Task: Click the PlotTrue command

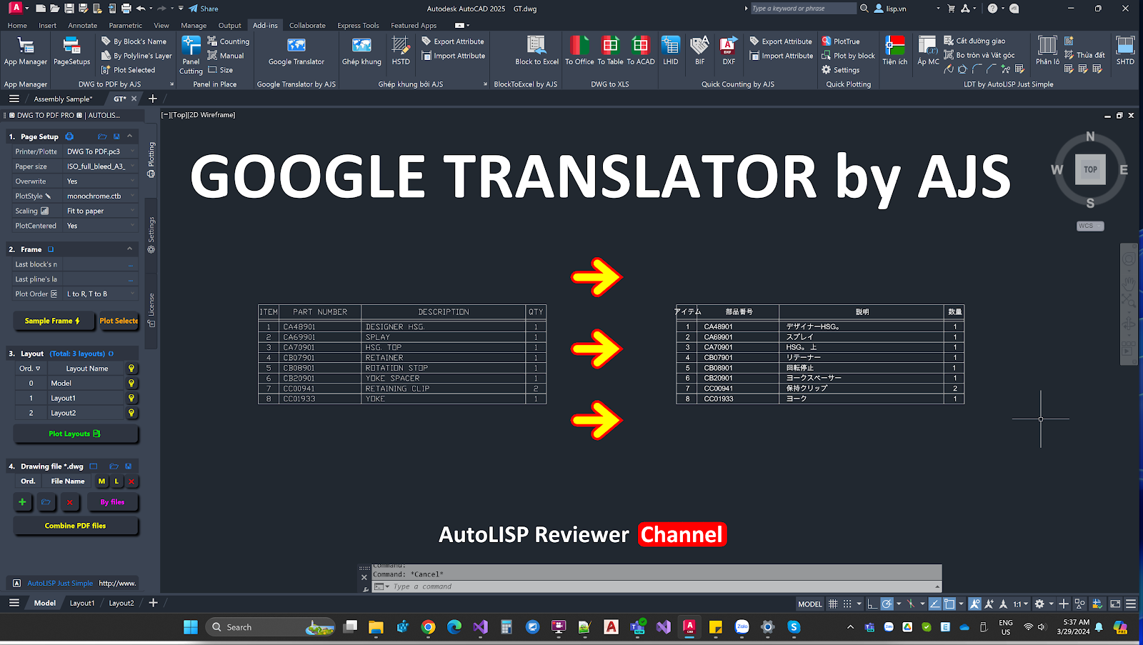Action: pos(841,41)
